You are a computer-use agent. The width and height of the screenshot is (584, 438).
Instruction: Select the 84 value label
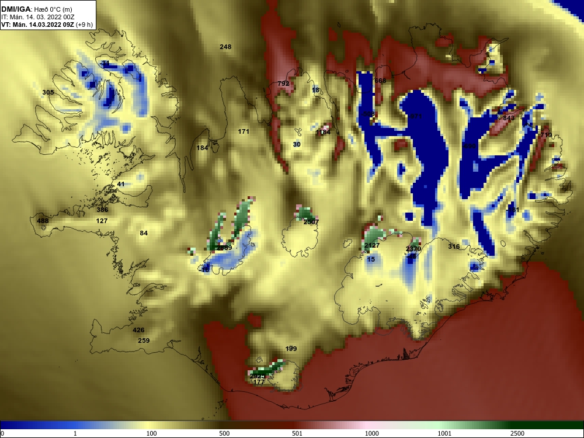pos(144,233)
